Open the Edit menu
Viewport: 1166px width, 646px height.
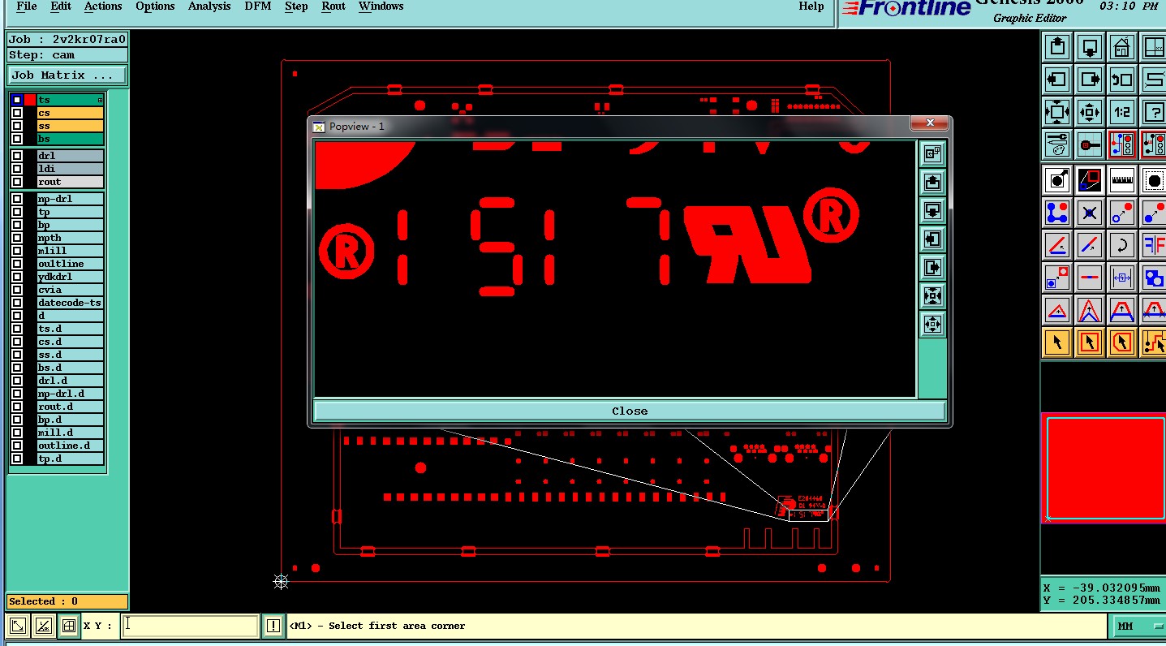click(x=61, y=6)
